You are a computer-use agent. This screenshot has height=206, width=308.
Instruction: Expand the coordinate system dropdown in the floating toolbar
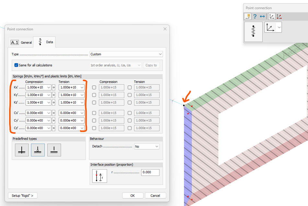point(279,27)
